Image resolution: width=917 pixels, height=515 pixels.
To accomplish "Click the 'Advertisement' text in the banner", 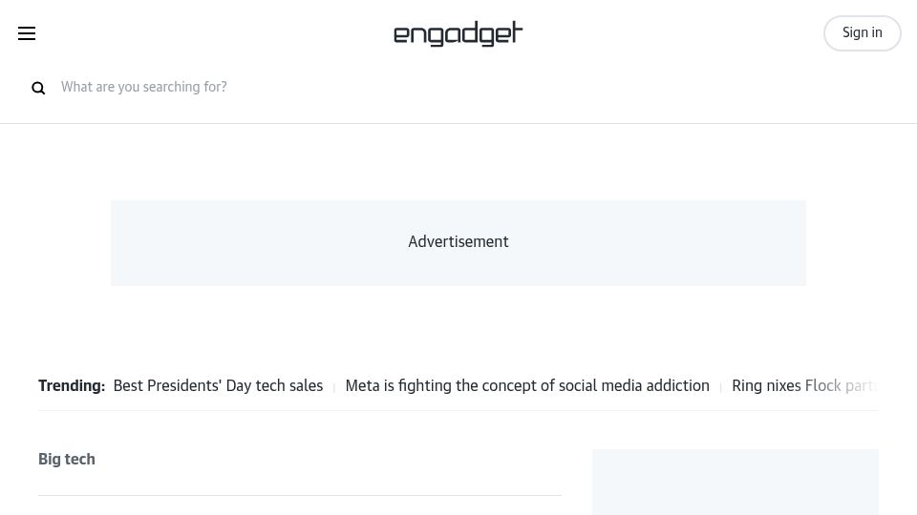I will tap(458, 241).
